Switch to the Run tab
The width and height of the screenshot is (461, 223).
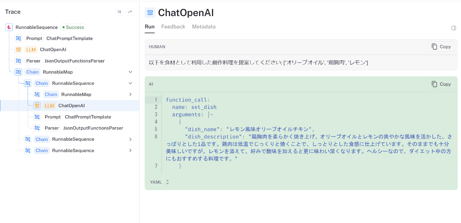tap(149, 27)
